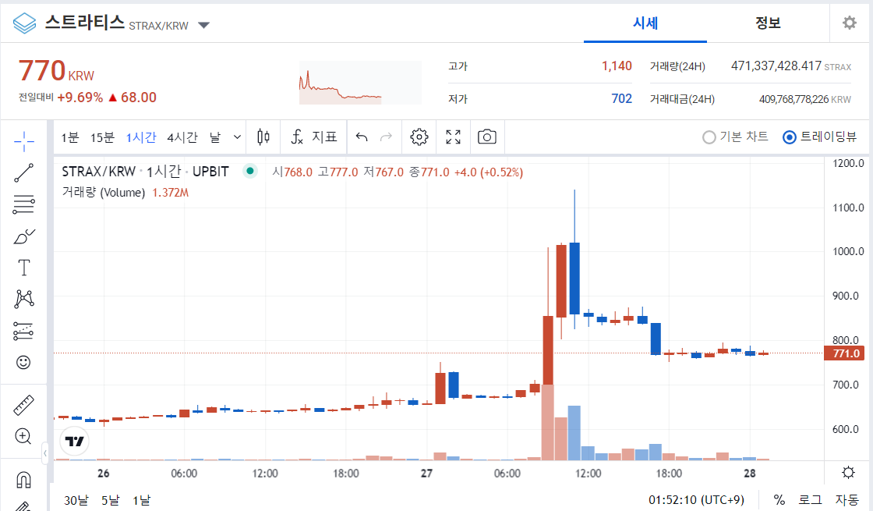This screenshot has height=511, width=873.
Task: Set date range to 30날
Action: tap(76, 500)
